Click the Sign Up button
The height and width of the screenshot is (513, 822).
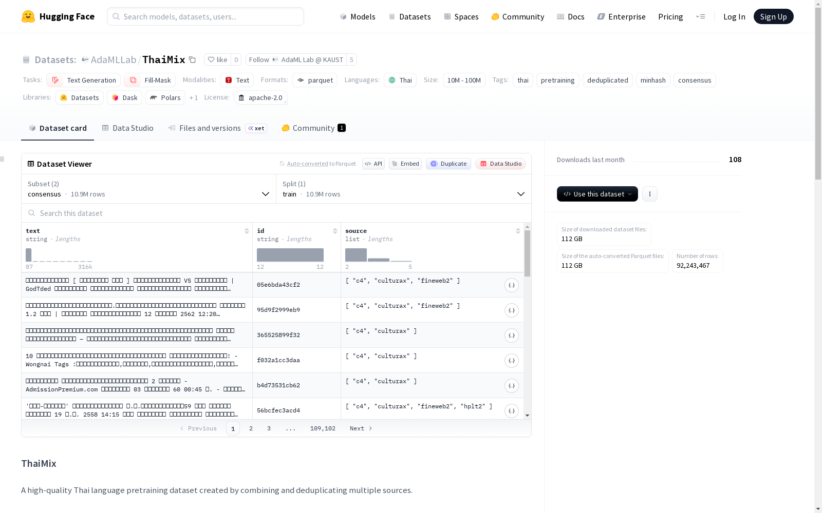click(x=774, y=16)
